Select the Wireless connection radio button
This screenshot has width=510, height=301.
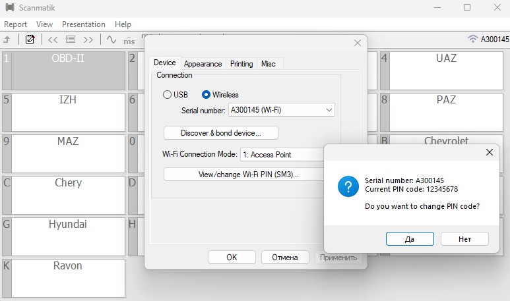[207, 95]
